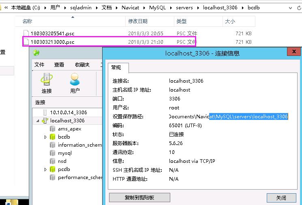Click localhost_3306 in the address breadcrumb
Screen dimensions: 302x205
pyautogui.click(x=220, y=8)
